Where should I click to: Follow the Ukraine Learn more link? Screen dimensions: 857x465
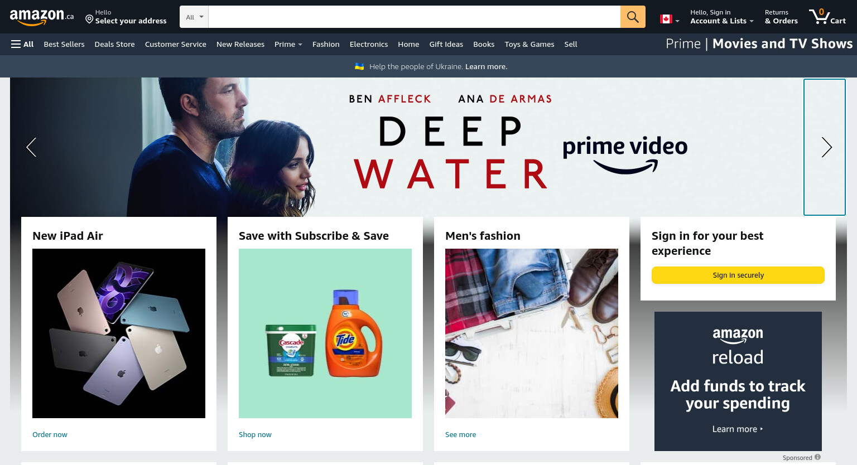click(486, 66)
